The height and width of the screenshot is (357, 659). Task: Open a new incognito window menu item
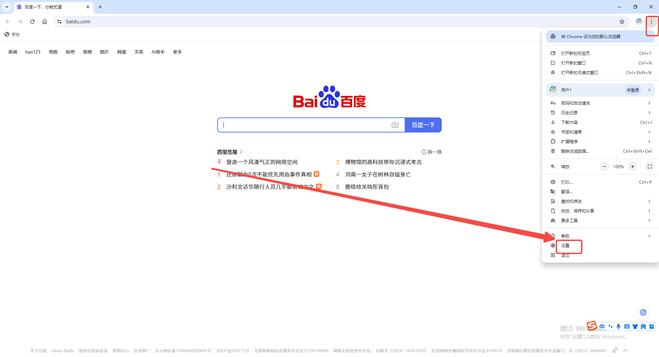(x=600, y=72)
